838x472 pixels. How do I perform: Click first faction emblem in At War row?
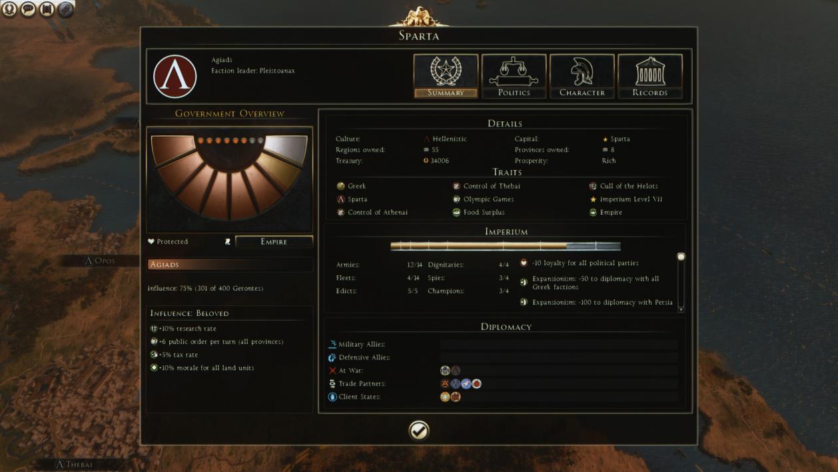[445, 371]
